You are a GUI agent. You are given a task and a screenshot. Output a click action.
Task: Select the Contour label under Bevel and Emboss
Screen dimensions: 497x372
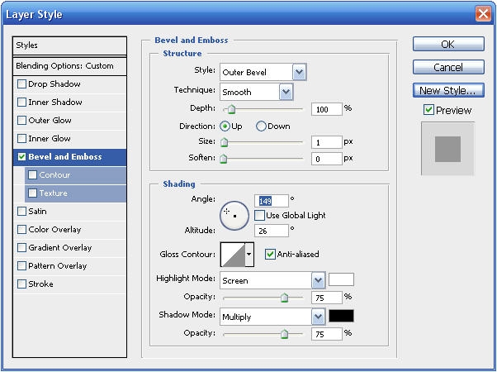point(54,175)
